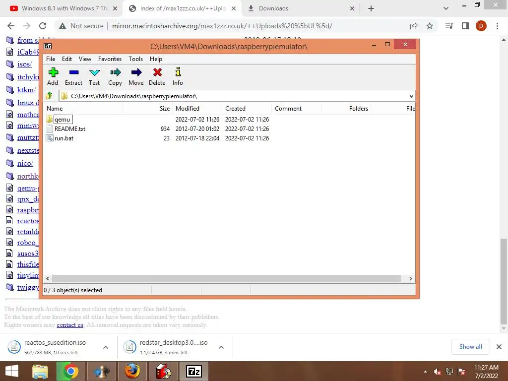The width and height of the screenshot is (508, 381).
Task: Extract files with the Extract toolbar icon
Action: (x=73, y=76)
